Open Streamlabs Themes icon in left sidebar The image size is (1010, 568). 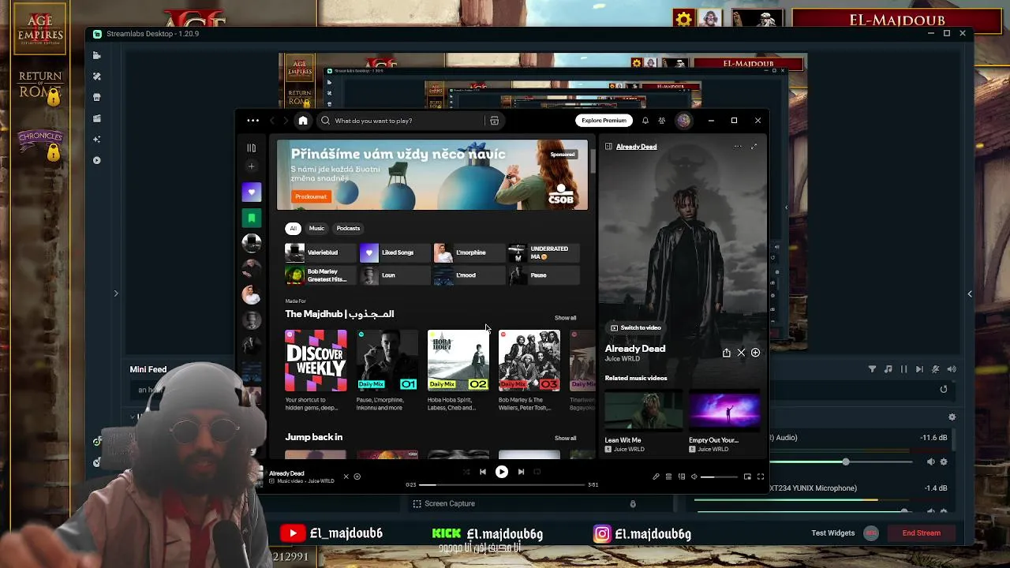pos(96,77)
